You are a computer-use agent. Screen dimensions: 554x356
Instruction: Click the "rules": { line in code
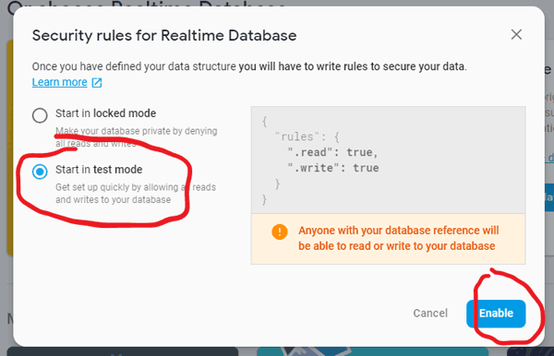[x=307, y=136]
